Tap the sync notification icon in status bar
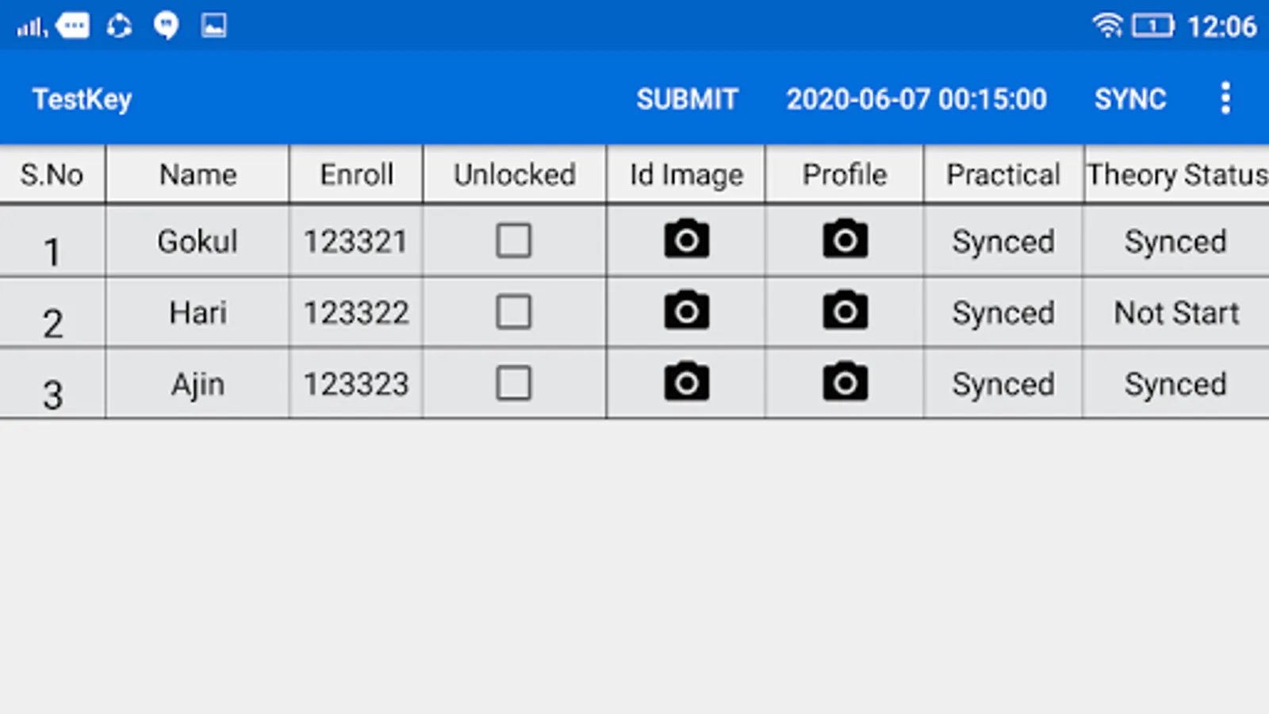 120,26
